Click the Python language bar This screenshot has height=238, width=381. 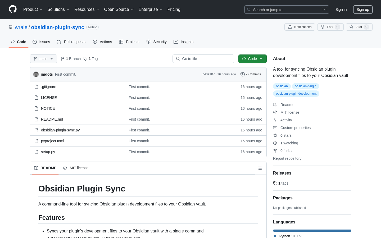[x=312, y=231]
